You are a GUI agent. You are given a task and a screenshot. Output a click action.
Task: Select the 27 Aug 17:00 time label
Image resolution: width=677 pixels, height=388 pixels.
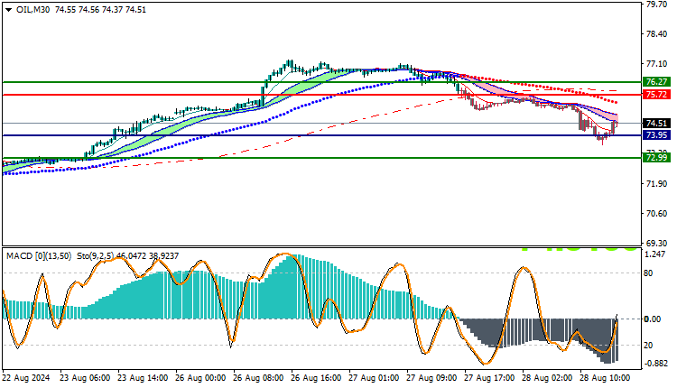coord(489,378)
